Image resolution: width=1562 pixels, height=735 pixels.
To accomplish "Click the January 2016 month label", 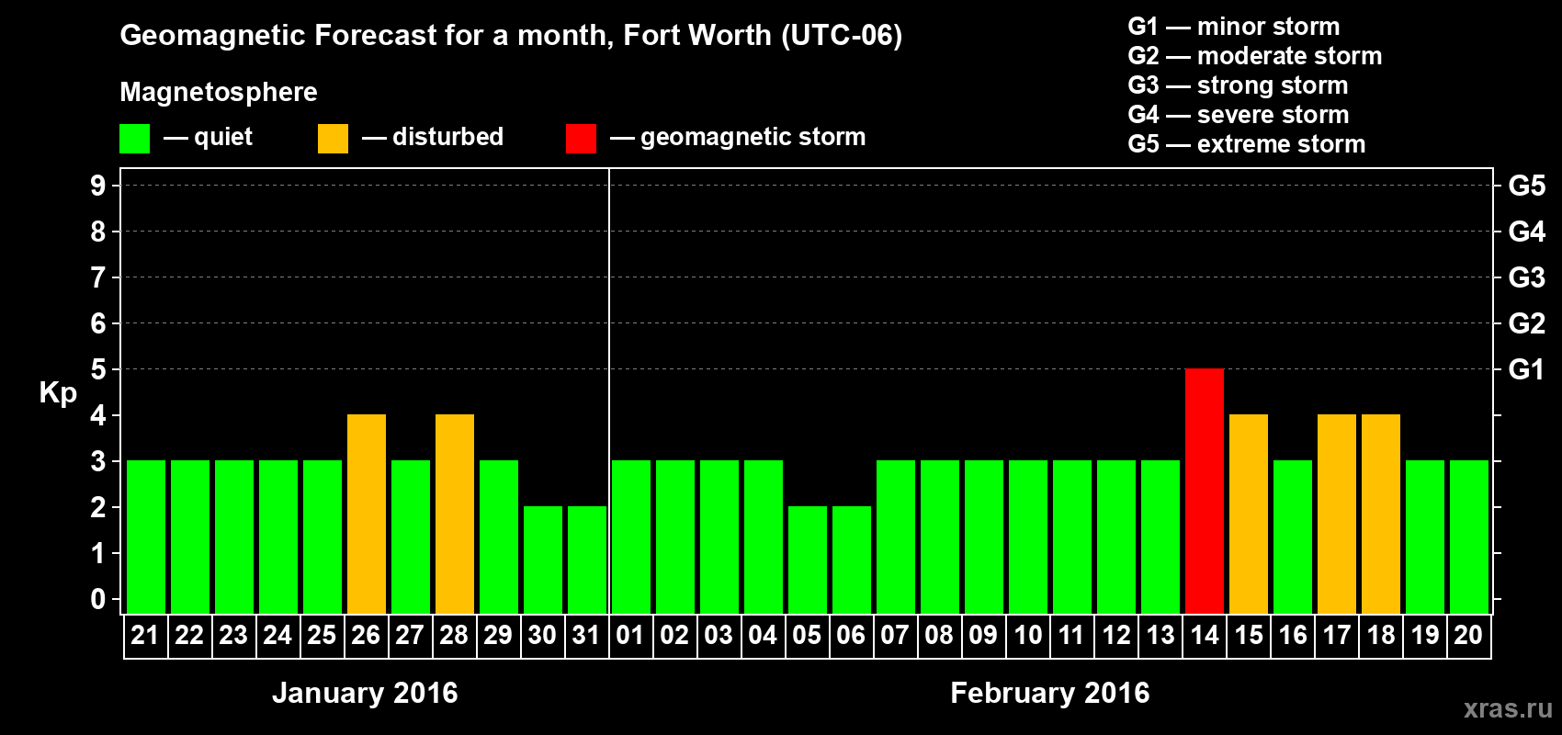I will [365, 692].
